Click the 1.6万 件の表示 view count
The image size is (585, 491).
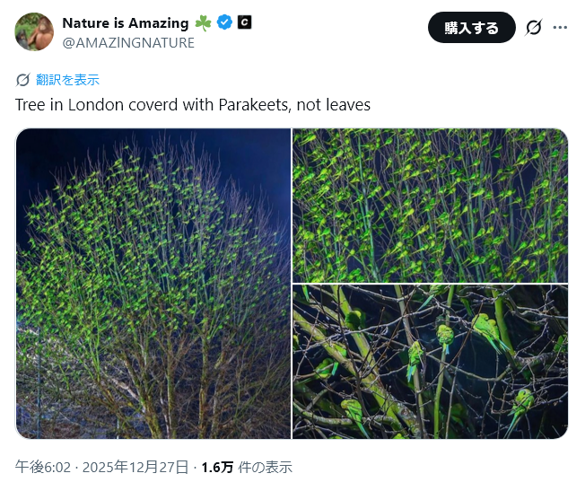click(x=247, y=467)
